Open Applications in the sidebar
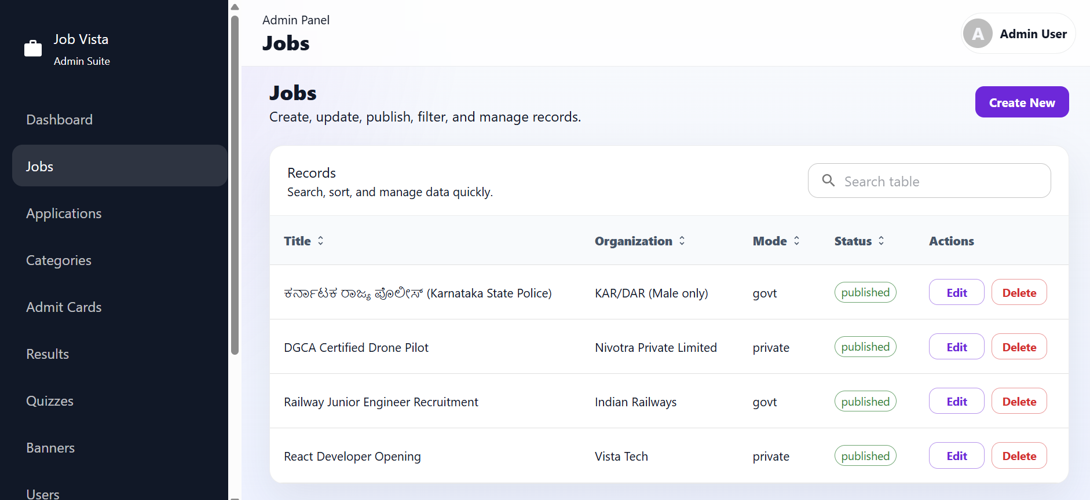 coord(120,213)
